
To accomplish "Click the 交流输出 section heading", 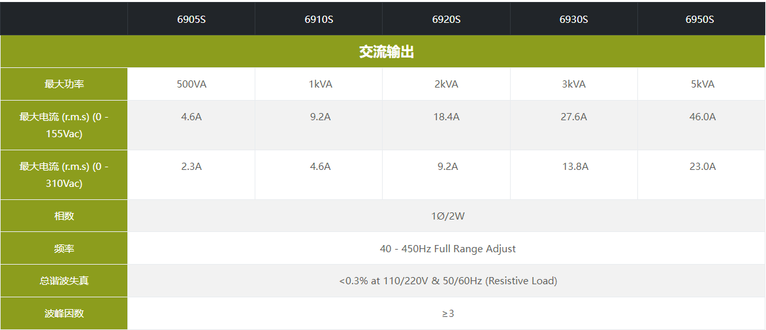I will click(x=387, y=52).
